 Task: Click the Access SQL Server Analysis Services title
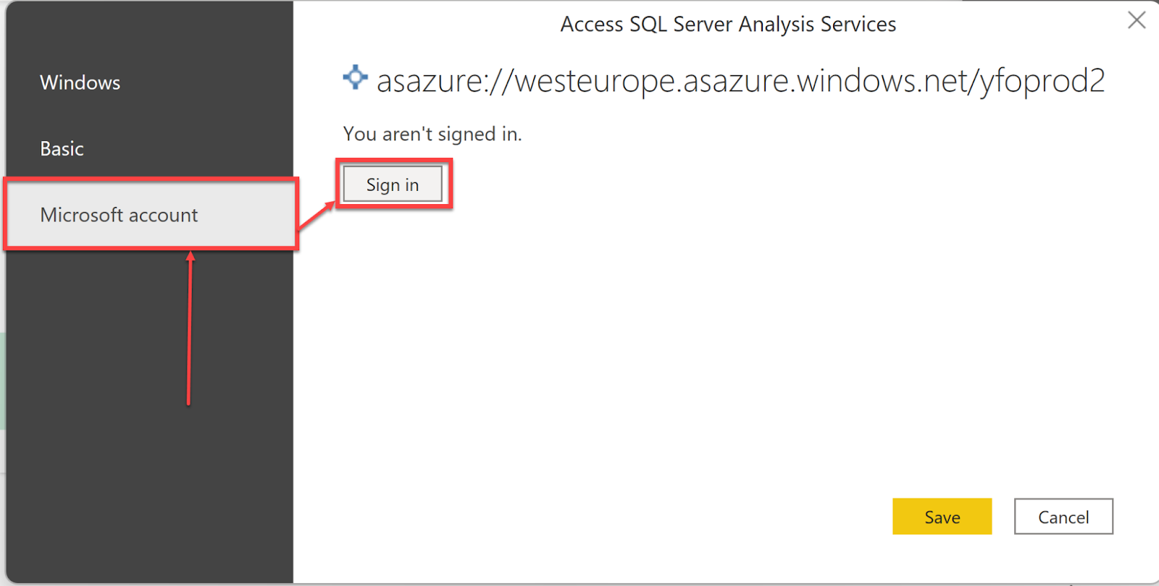[728, 25]
